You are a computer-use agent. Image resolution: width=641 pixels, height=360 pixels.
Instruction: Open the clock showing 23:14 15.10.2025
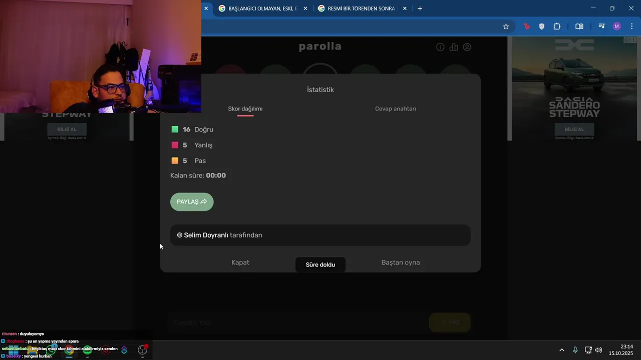(621, 350)
